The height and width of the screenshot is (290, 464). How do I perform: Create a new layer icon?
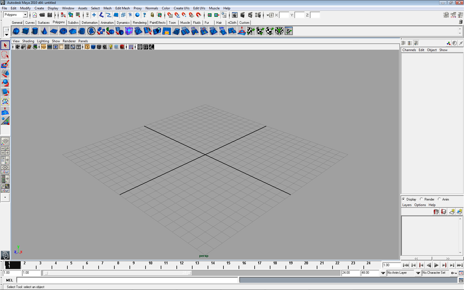452,212
